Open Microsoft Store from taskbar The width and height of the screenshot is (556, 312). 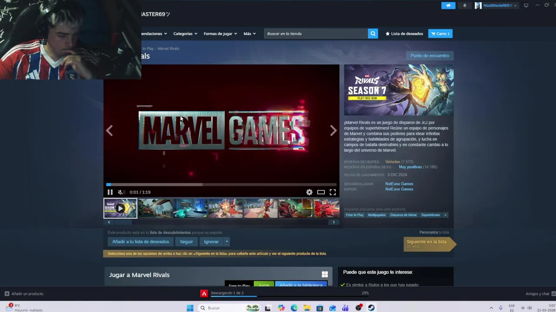tap(320, 308)
